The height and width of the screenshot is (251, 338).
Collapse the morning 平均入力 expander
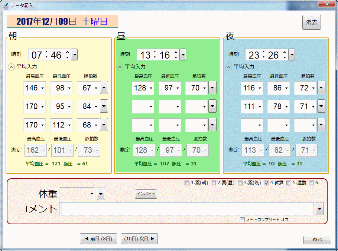point(11,67)
